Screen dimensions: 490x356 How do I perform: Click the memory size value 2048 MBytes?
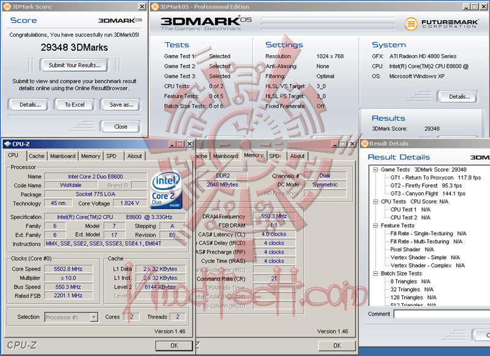[222, 184]
